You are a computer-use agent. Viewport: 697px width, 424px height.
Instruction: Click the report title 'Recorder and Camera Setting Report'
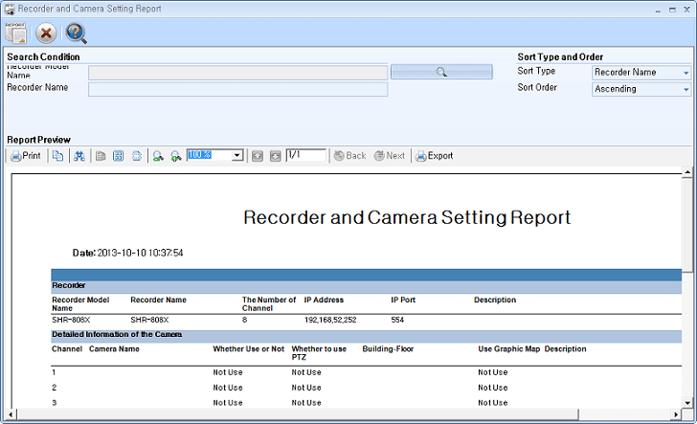pos(407,217)
